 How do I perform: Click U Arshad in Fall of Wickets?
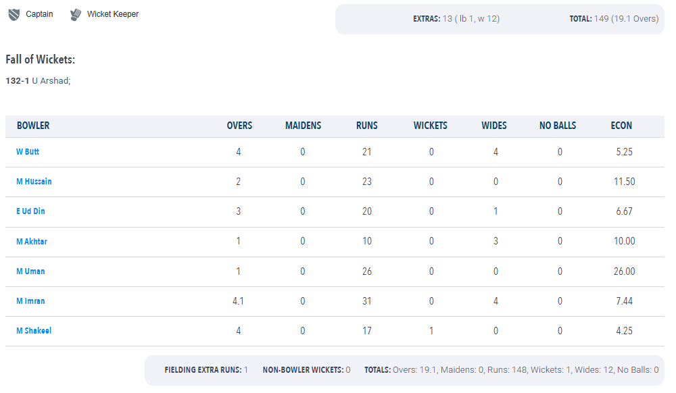(x=51, y=81)
